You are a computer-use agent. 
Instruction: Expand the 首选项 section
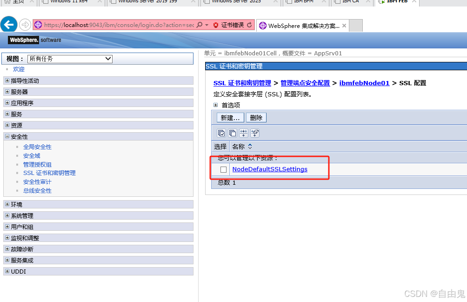click(x=216, y=105)
